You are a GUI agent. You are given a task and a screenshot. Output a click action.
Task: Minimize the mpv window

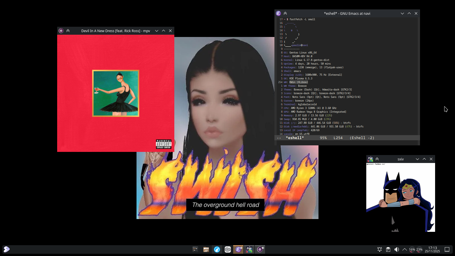[157, 31]
